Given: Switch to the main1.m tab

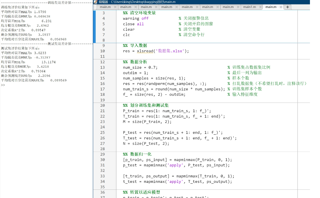Looking at the screenshot, I should point(249,7).
